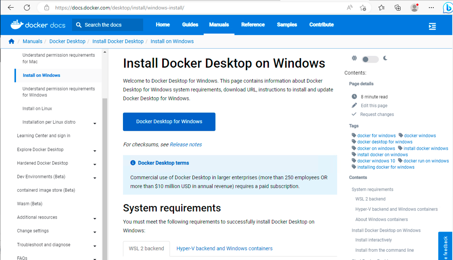This screenshot has width=453, height=260.
Task: Click the sun light-mode icon
Action: [354, 58]
